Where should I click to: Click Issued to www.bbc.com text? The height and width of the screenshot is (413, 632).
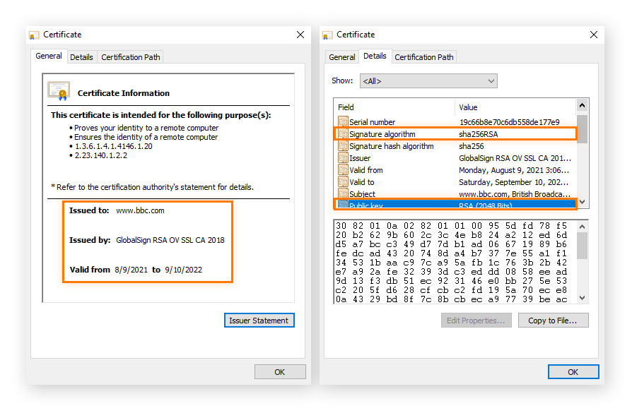coord(140,210)
